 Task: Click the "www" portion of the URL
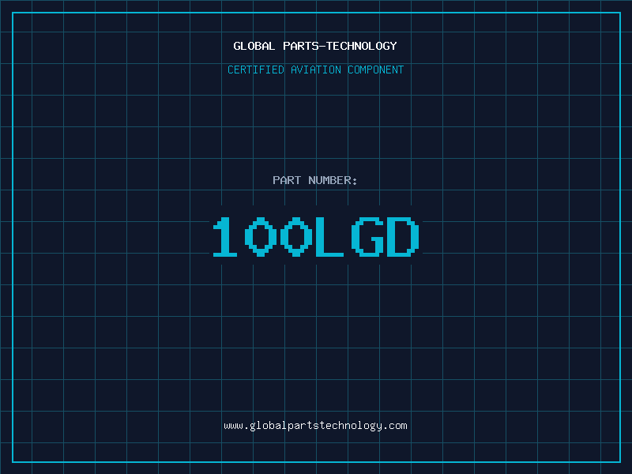coord(233,426)
